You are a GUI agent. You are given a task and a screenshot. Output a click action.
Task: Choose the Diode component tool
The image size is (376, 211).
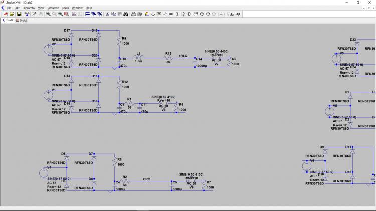coord(183,14)
